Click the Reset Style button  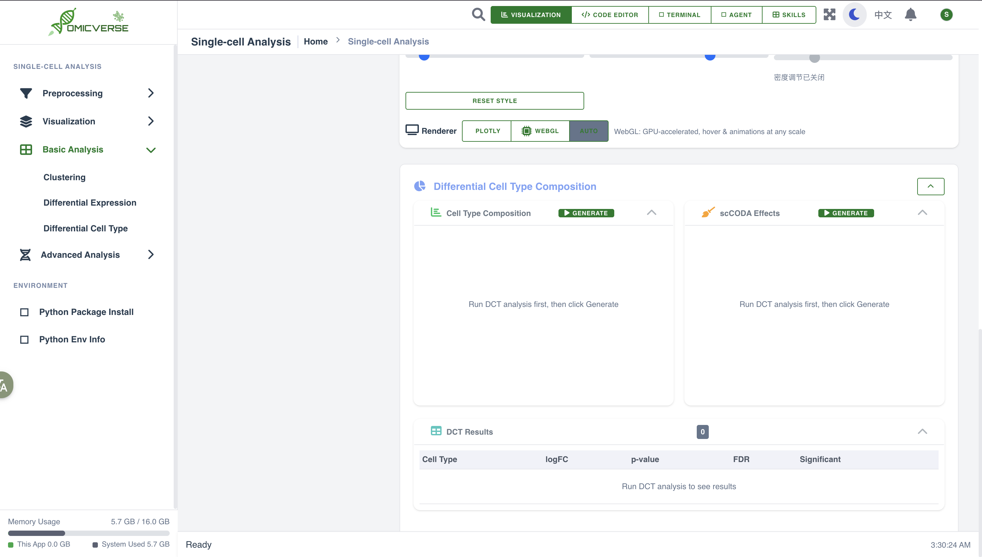tap(494, 101)
